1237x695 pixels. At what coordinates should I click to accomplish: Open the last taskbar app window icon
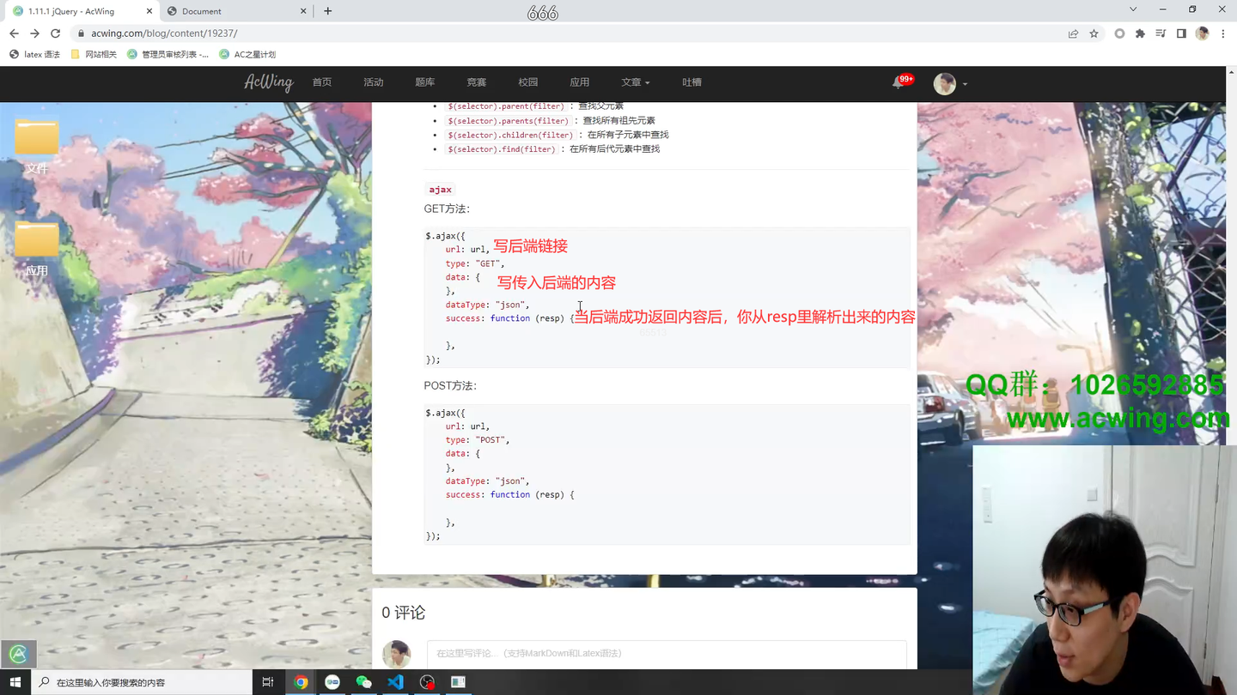coord(458,682)
